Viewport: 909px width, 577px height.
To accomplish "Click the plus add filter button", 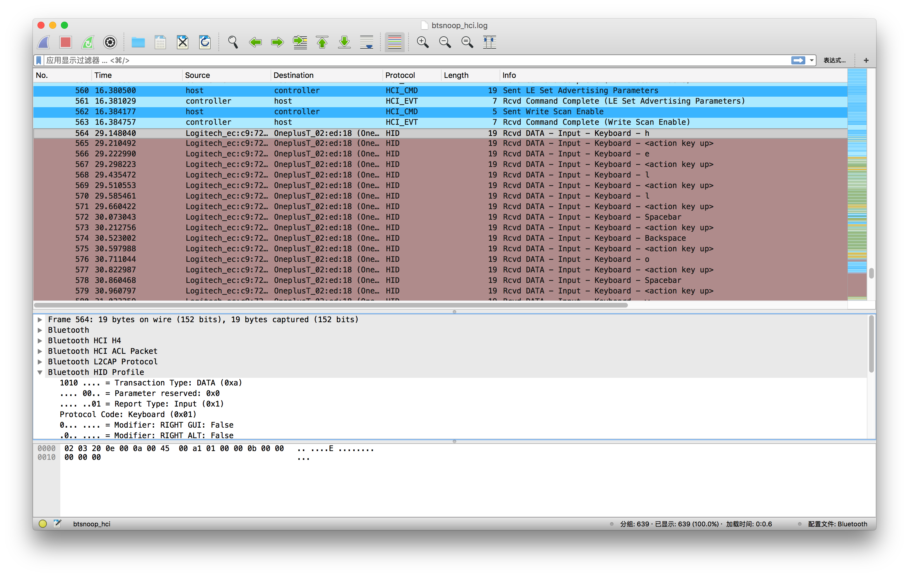I will 866,60.
